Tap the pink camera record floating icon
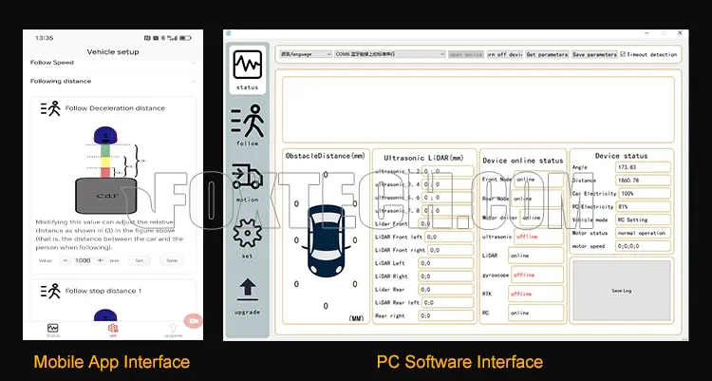 (x=195, y=321)
